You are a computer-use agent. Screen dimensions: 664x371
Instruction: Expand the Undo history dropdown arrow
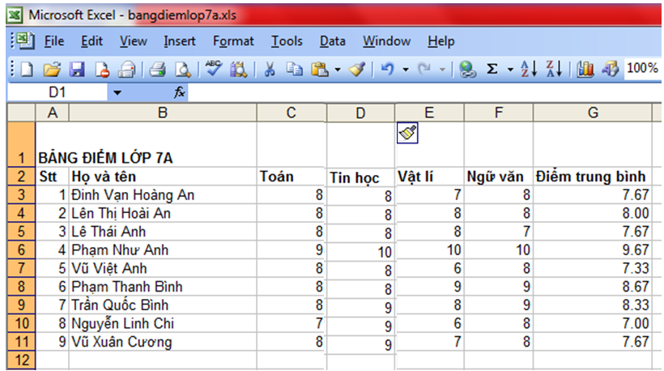coord(405,69)
